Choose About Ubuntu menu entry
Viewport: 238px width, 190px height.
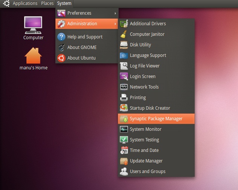coord(81,58)
